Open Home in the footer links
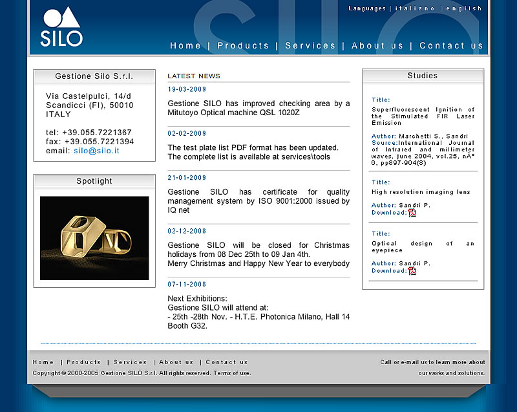This screenshot has height=412, width=517. click(43, 362)
